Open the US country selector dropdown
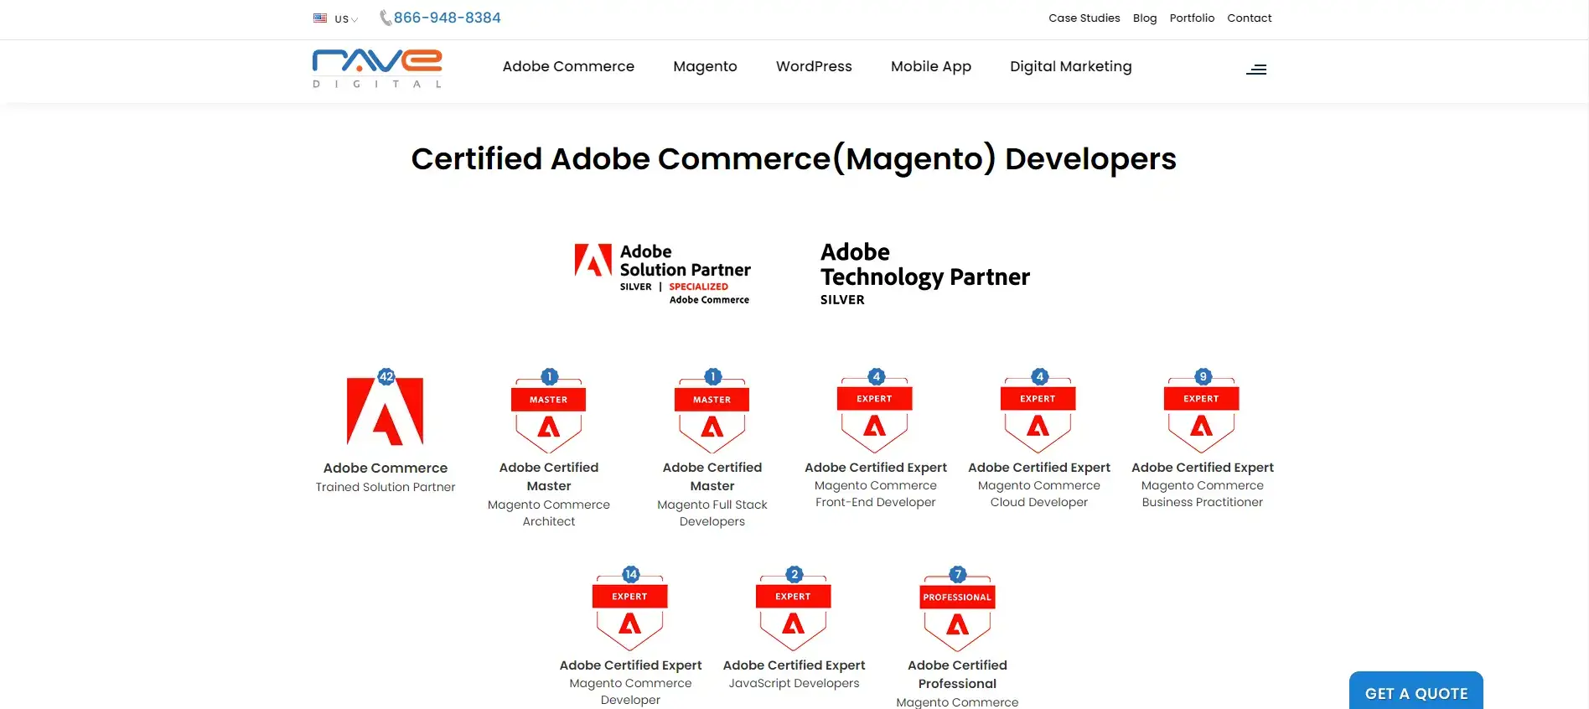Screen dimensions: 1589x709 point(336,18)
